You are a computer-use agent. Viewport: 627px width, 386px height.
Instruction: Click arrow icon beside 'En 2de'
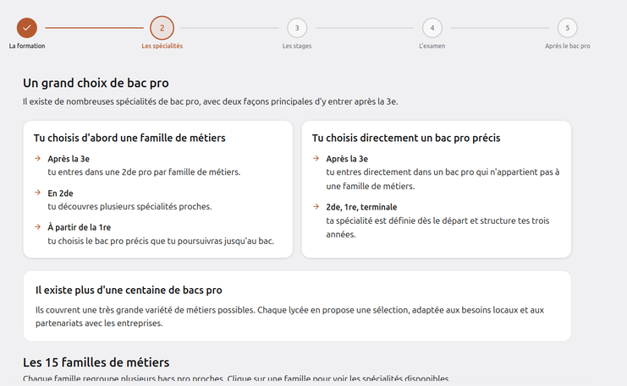[37, 193]
